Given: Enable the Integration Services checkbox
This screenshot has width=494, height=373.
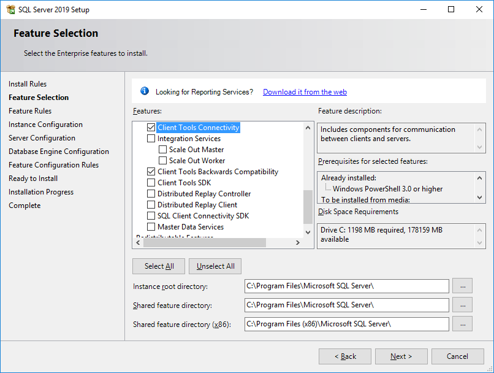Looking at the screenshot, I should [151, 139].
